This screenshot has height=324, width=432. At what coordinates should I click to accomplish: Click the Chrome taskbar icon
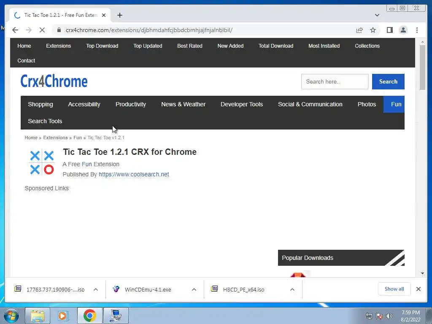coord(89,316)
